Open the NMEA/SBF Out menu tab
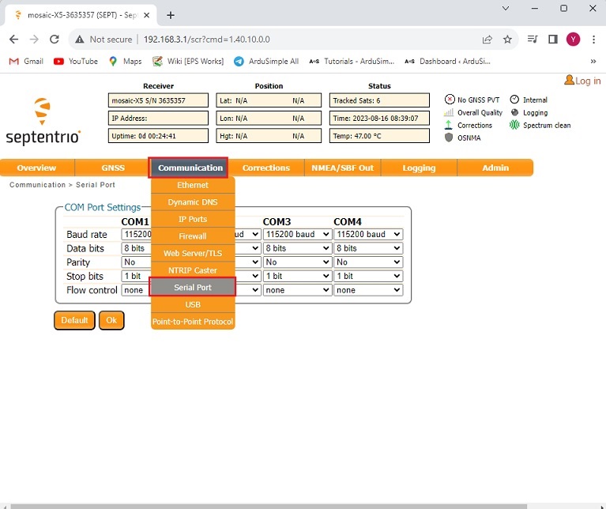 point(342,168)
